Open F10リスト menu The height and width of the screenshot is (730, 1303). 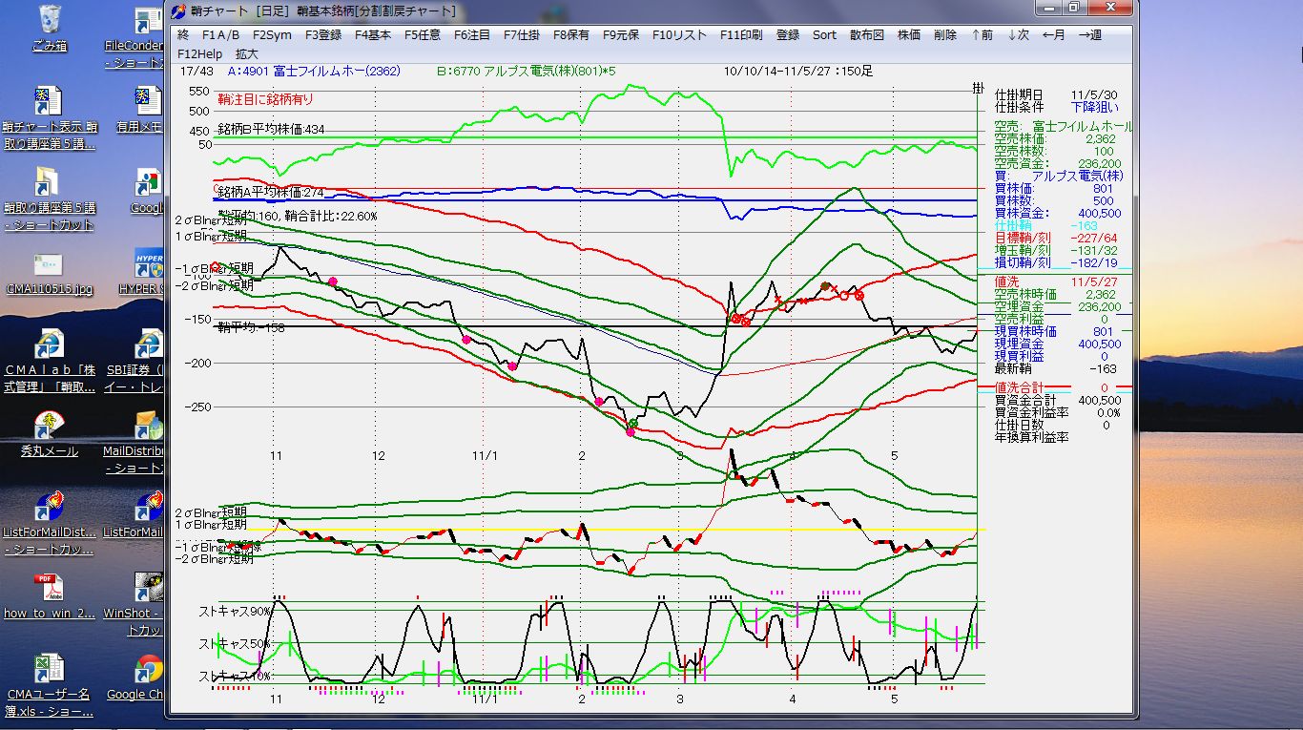[x=679, y=34]
